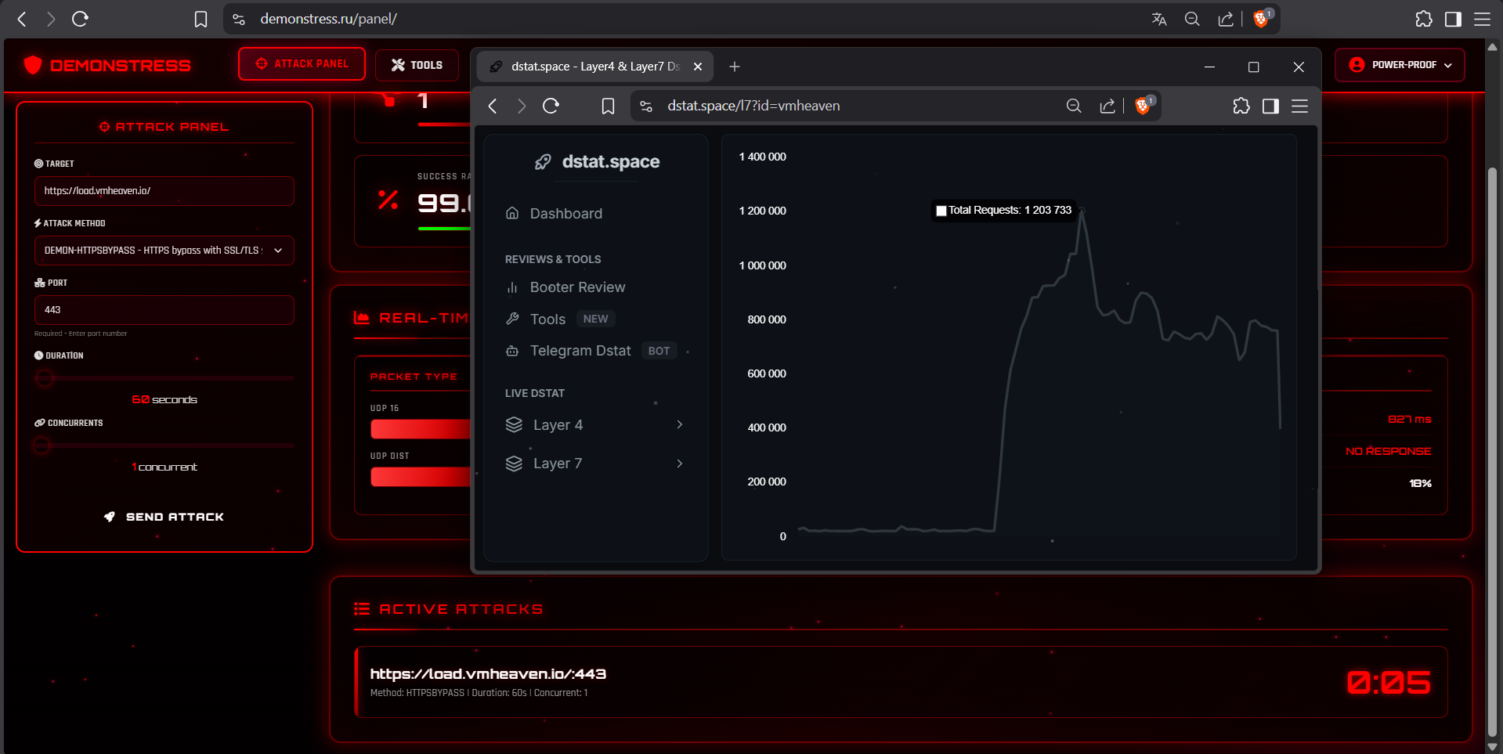
Task: Bookmark the dstat.space page
Action: pos(608,106)
